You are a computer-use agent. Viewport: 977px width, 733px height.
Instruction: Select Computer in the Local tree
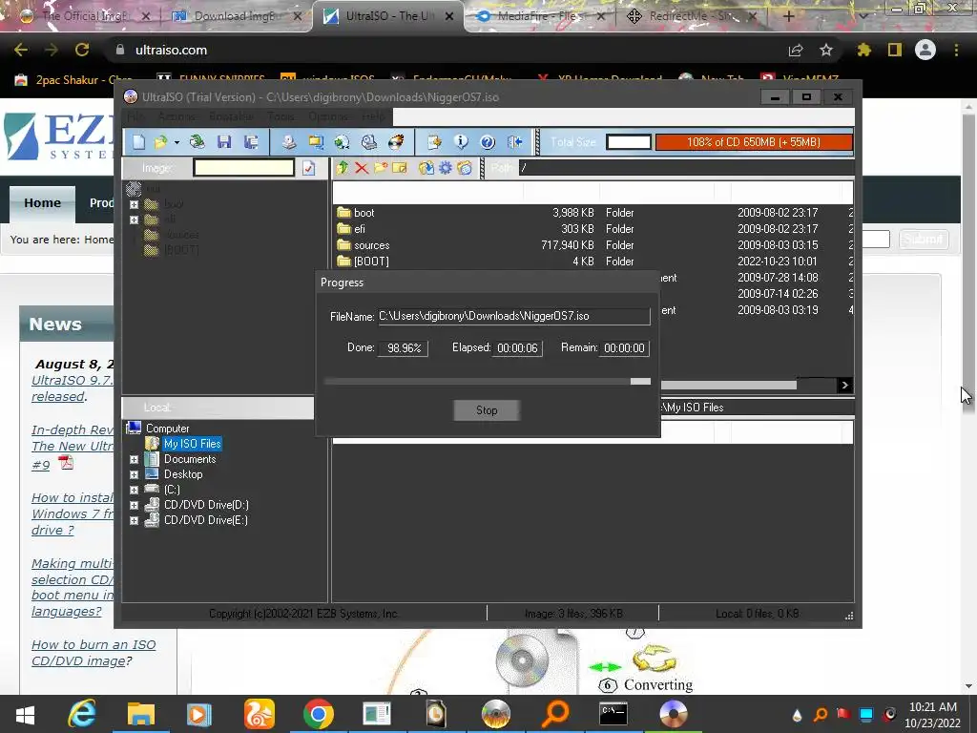coord(167,429)
